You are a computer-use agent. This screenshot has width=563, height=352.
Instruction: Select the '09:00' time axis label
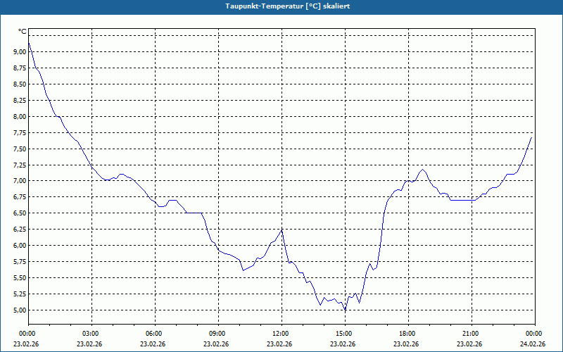217,334
